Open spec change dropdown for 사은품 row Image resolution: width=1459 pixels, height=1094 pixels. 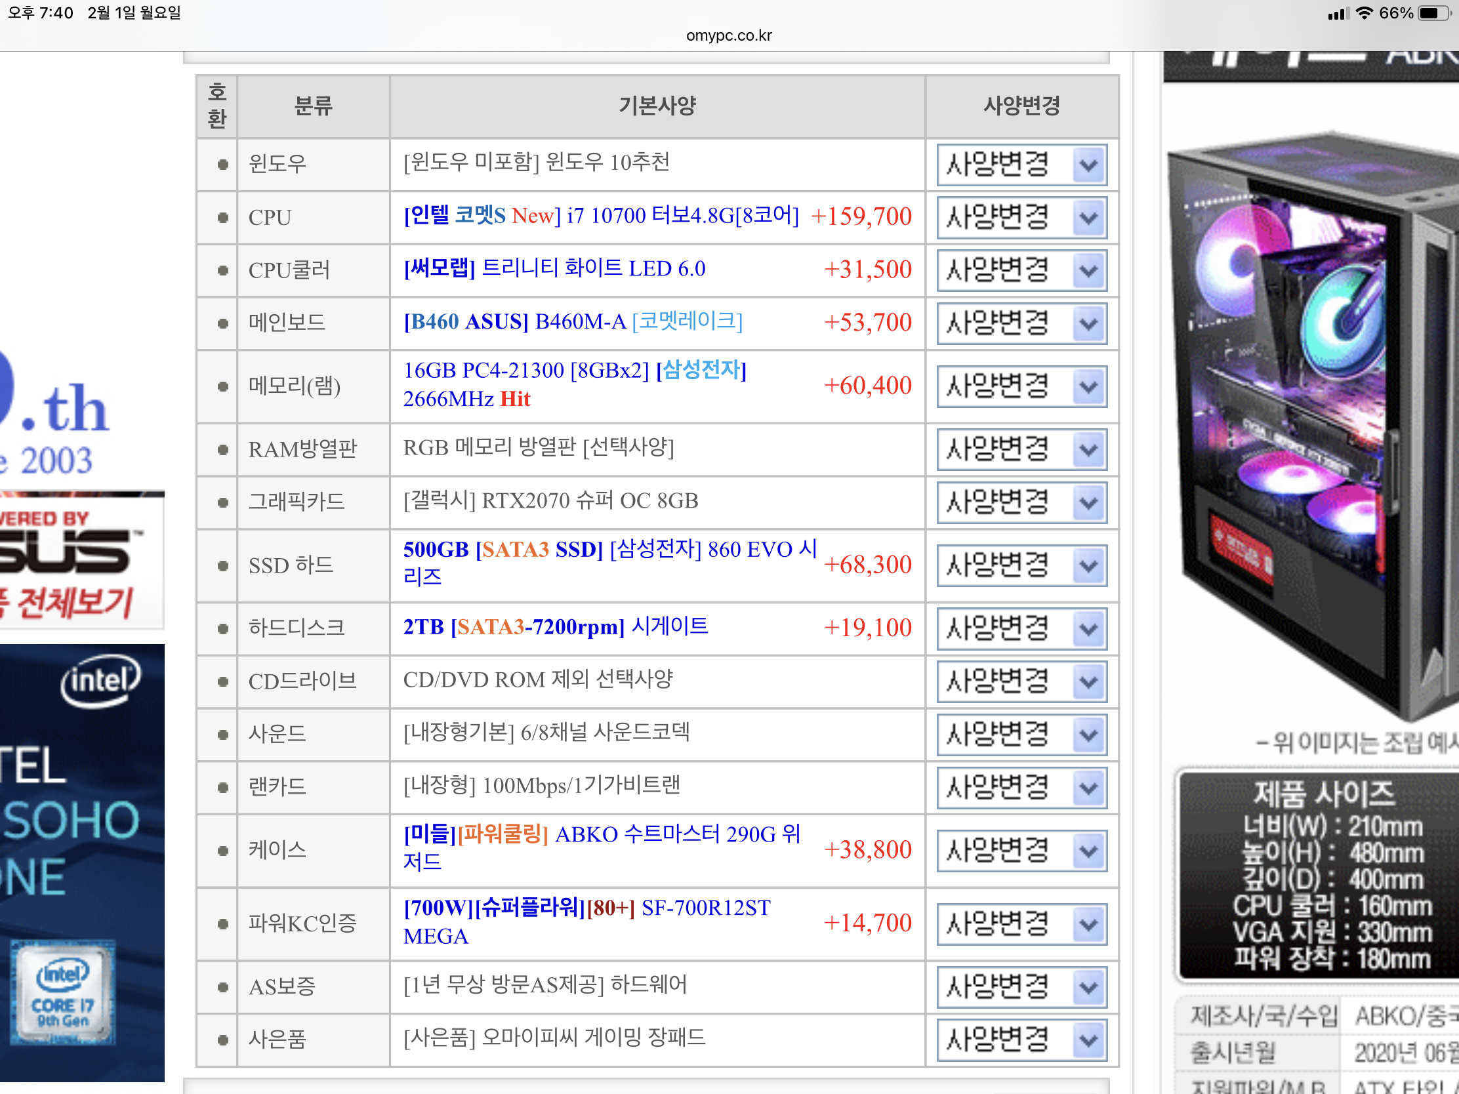coord(1021,1041)
